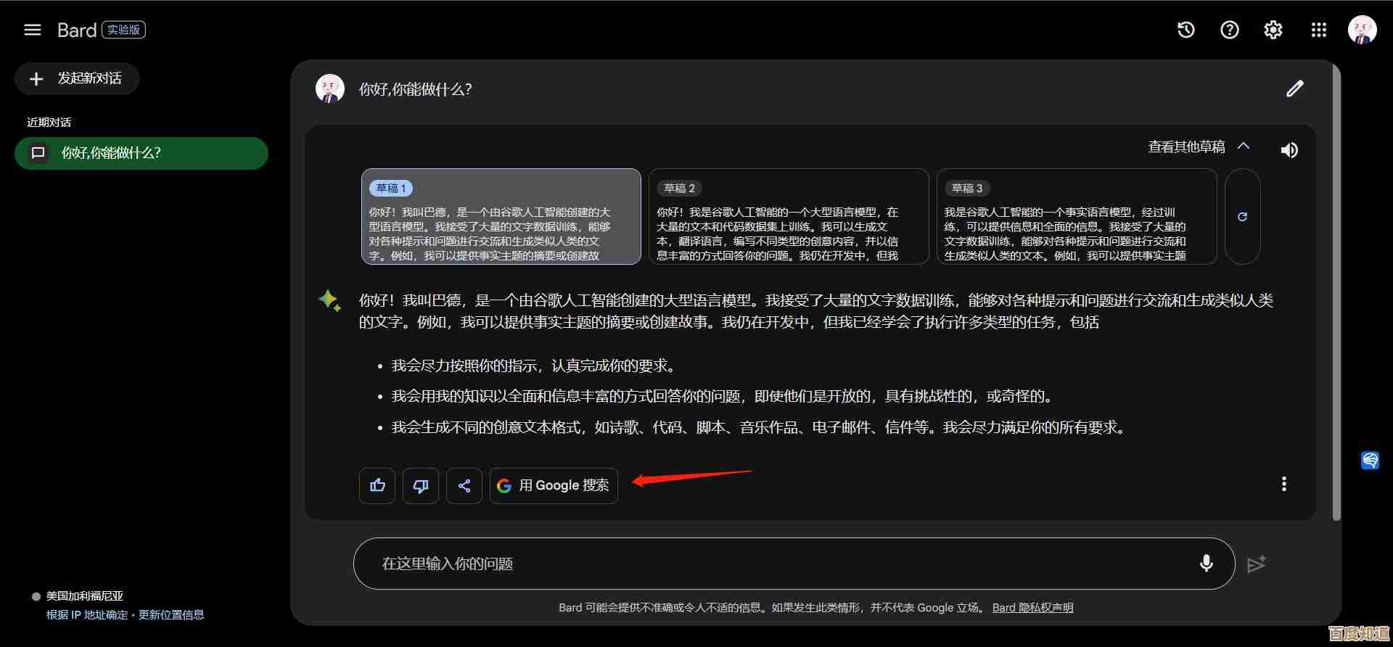Open the hamburger main menu
This screenshot has height=647, width=1393.
point(32,30)
